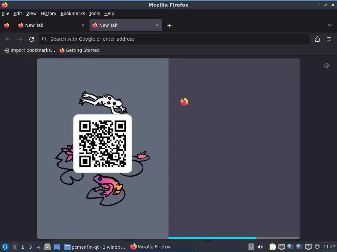Open the View menu
This screenshot has height=252, width=337.
pos(31,13)
